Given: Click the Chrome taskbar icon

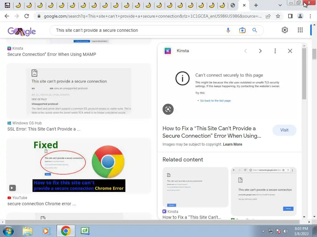Looking at the screenshot, I should pyautogui.click(x=66, y=231).
